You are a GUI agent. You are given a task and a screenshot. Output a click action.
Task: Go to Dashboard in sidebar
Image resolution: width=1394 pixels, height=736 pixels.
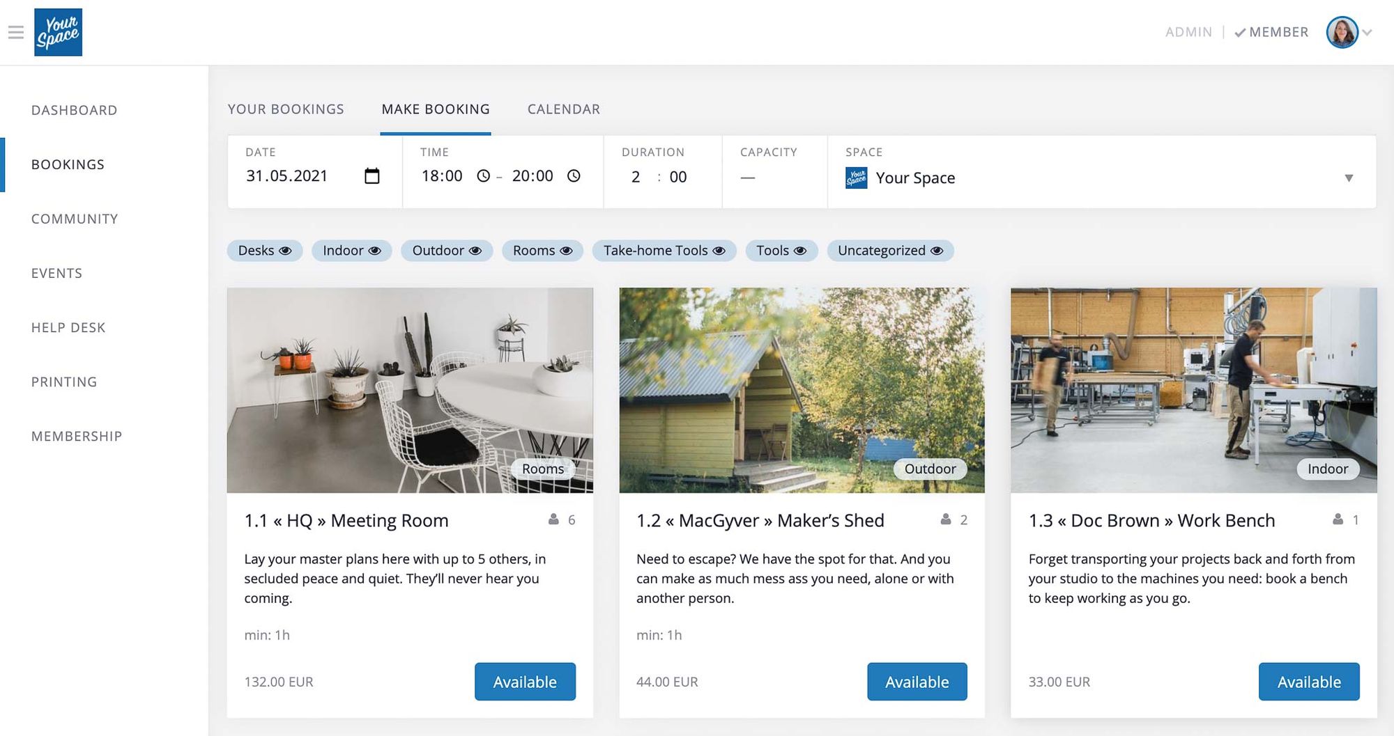(75, 110)
